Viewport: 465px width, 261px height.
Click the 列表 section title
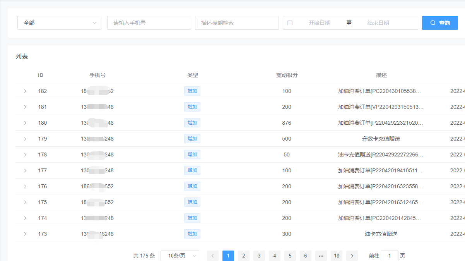(22, 57)
